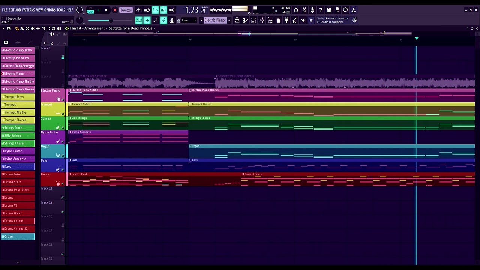Pause playback with the pause button
Viewport: 480px width, 270px height.
point(98,10)
